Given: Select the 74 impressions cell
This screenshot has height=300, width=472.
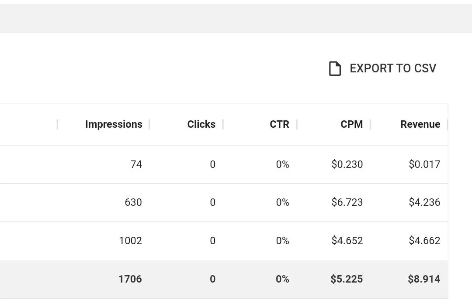Looking at the screenshot, I should pos(136,164).
